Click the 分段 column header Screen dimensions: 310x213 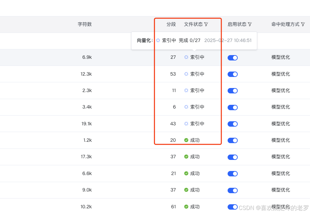point(171,24)
